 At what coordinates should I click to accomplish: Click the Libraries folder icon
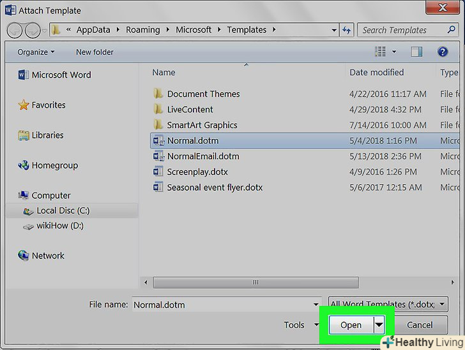[24, 135]
